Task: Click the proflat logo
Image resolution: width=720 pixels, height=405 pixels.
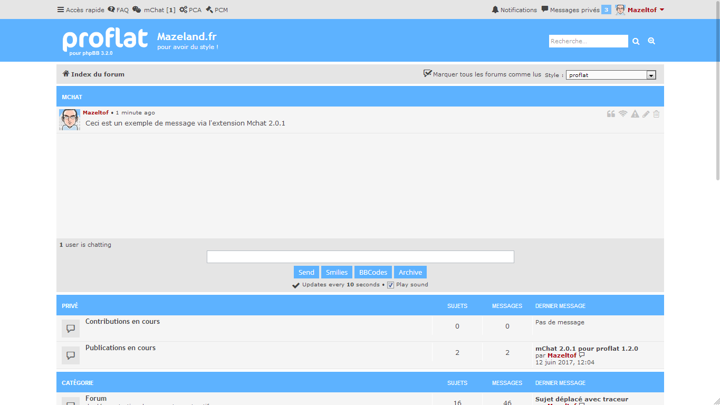Action: coord(105,40)
